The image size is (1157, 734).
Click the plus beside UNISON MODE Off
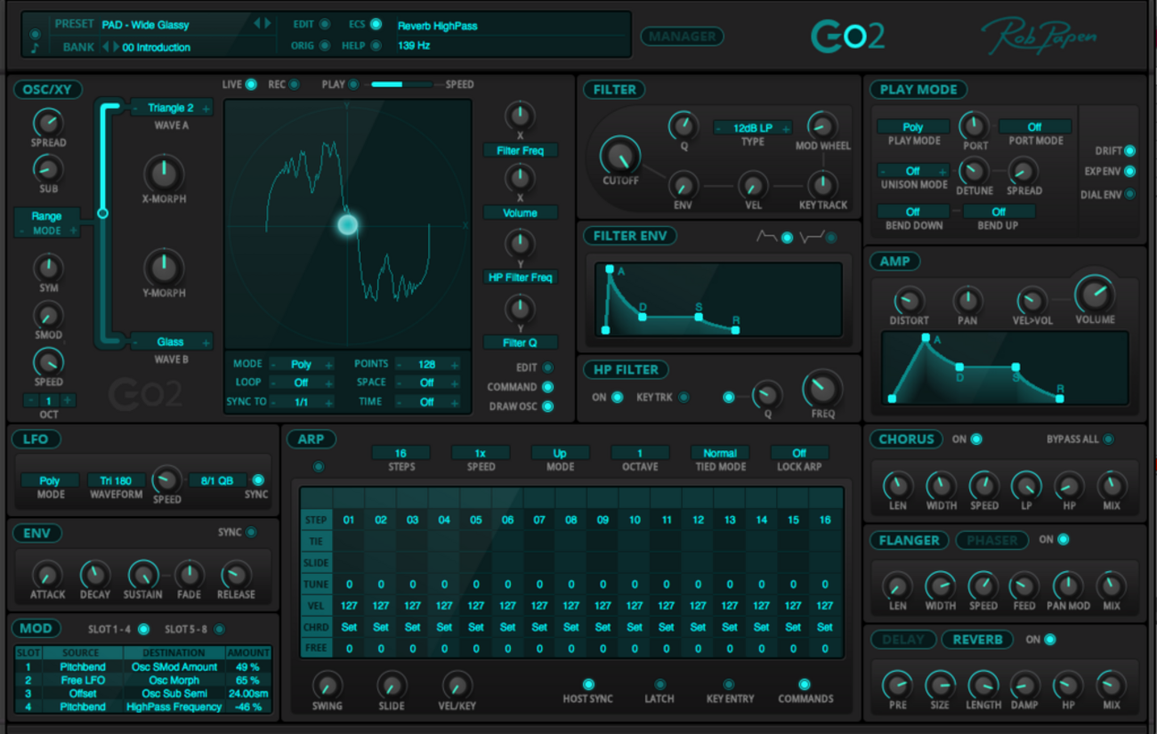click(x=943, y=171)
